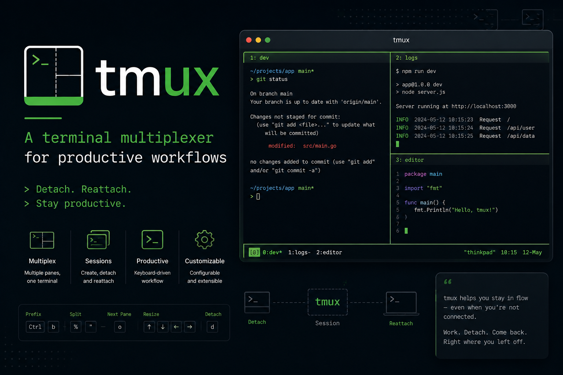This screenshot has height=375, width=563.
Task: Click the Sessions feature label
Action: pos(98,261)
